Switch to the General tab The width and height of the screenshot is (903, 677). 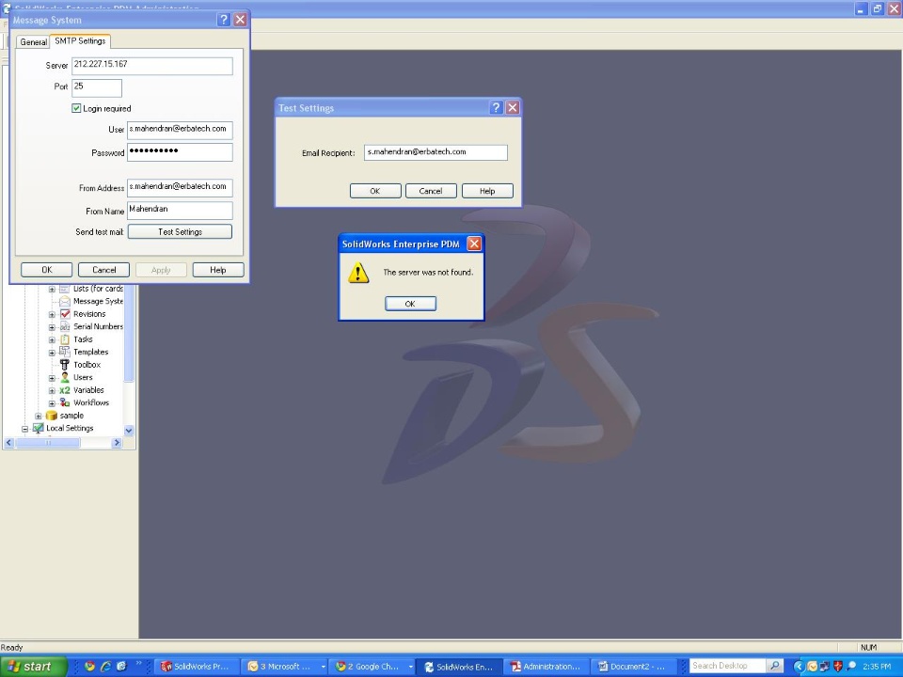[x=34, y=42]
